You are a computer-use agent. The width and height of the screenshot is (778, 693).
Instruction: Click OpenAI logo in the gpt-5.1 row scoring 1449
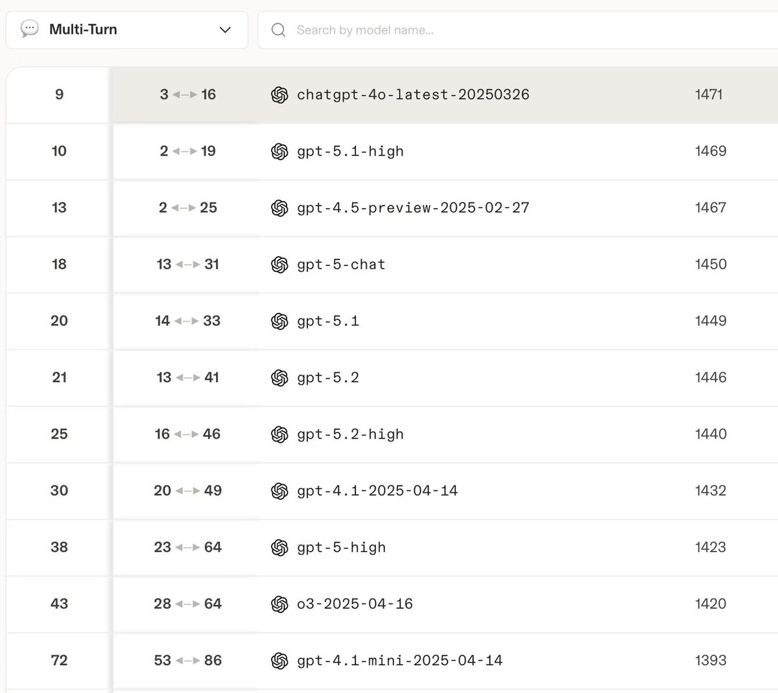[x=279, y=321]
